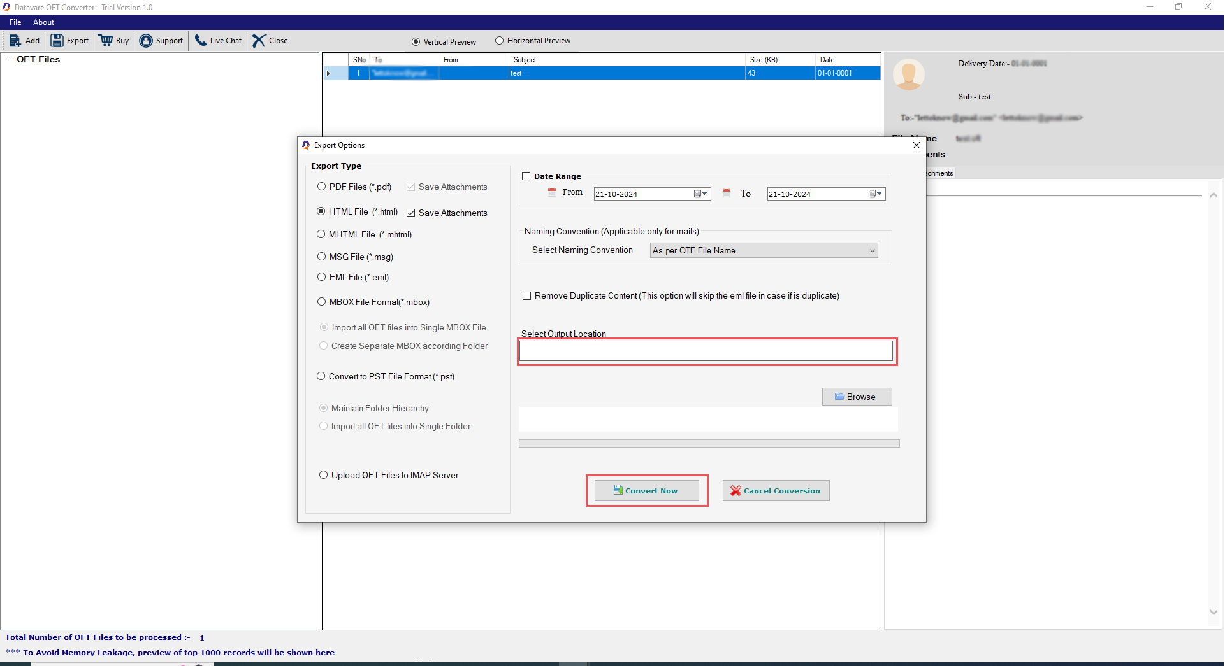
Task: Switch to Horizontal Preview
Action: click(x=499, y=41)
